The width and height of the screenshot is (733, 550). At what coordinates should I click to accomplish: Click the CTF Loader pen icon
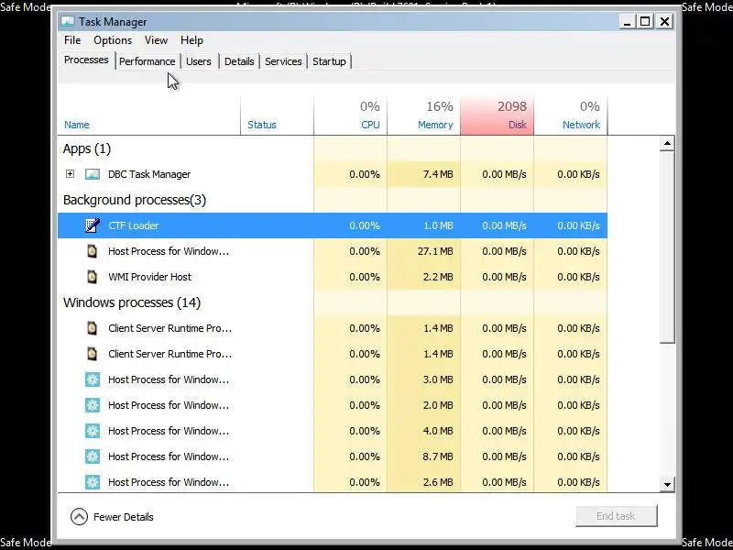(93, 225)
